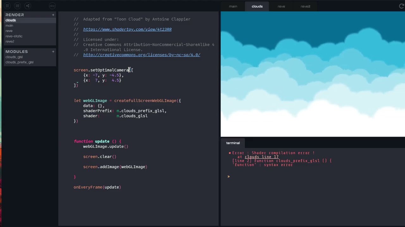
Task: Click 'webGLImage.update()' line
Action: [x=106, y=147]
